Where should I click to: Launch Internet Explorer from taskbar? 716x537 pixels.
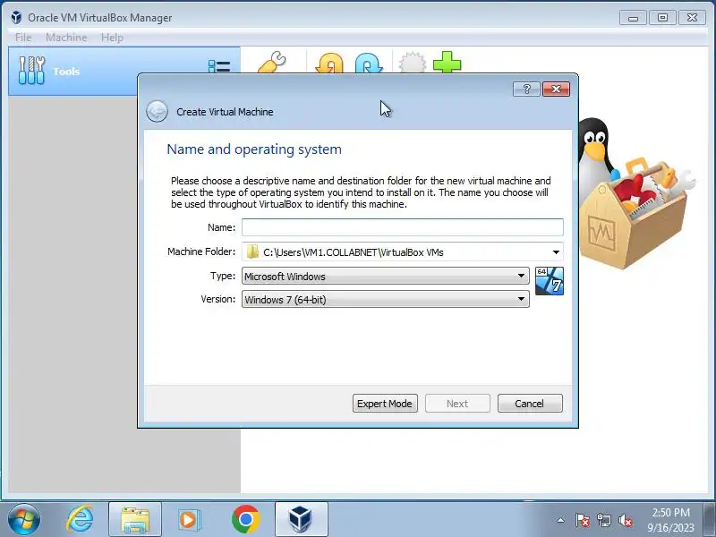80,520
